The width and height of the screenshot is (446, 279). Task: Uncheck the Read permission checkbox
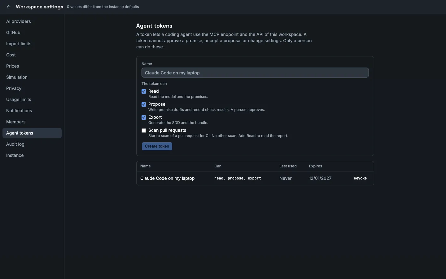pyautogui.click(x=144, y=91)
